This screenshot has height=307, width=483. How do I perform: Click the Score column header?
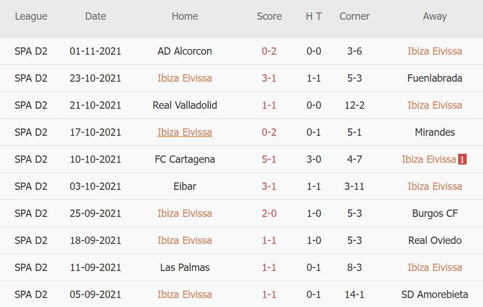point(269,16)
